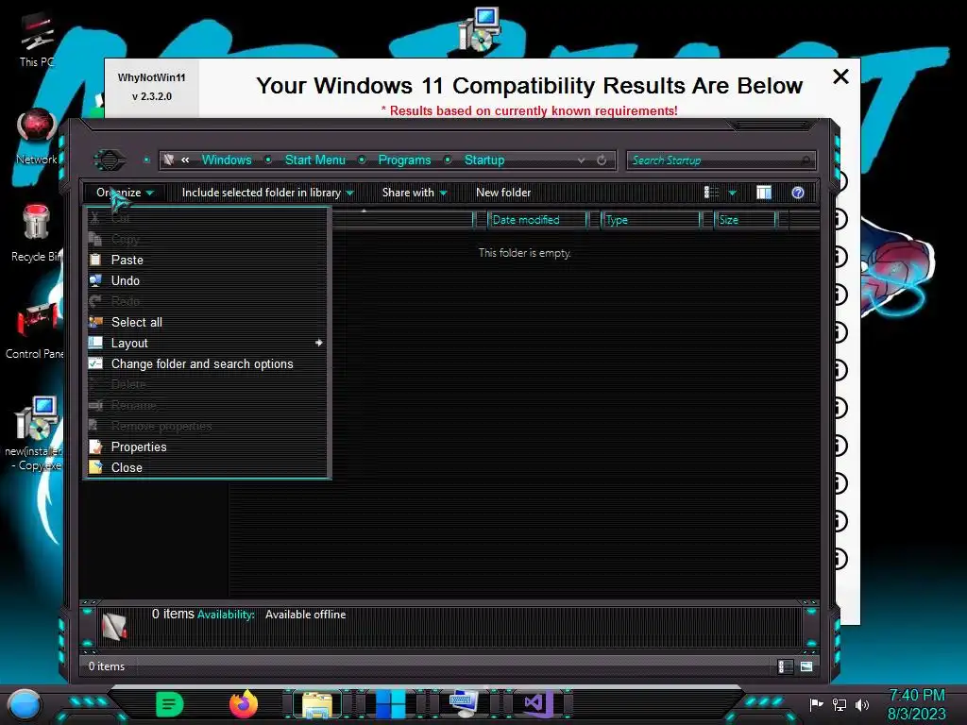Open the Network desktop icon
This screenshot has width=967, height=725.
point(36,137)
